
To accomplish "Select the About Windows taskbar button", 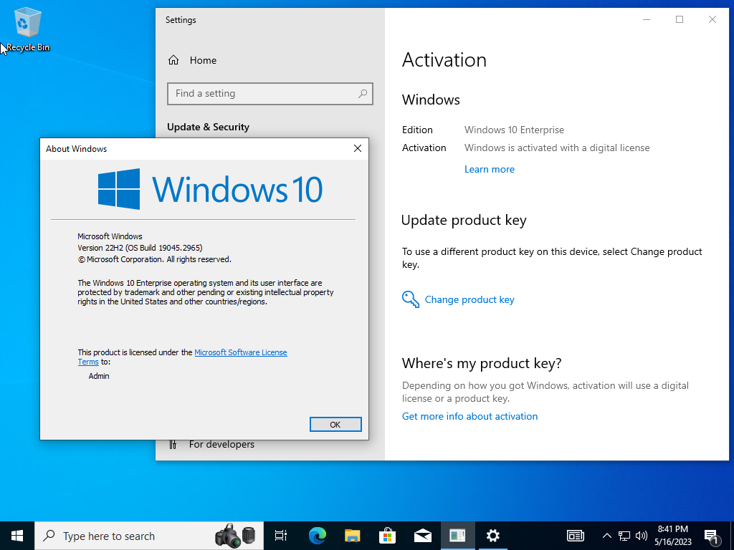I will point(457,536).
